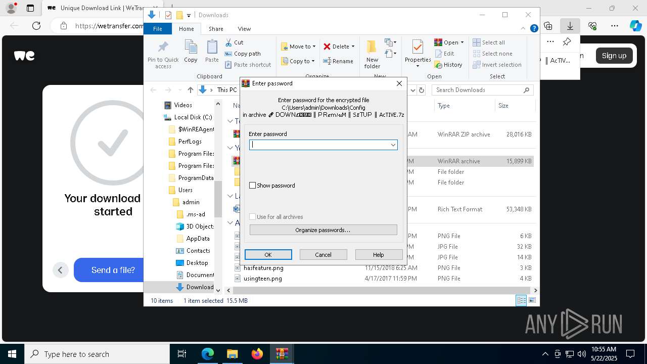This screenshot has height=364, width=647.
Task: Click Select all in ribbon
Action: pos(489,42)
